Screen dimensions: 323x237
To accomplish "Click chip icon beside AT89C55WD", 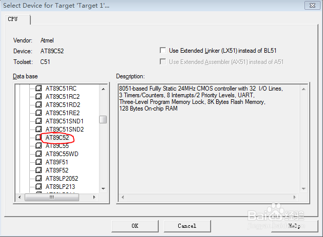I will tap(39, 154).
